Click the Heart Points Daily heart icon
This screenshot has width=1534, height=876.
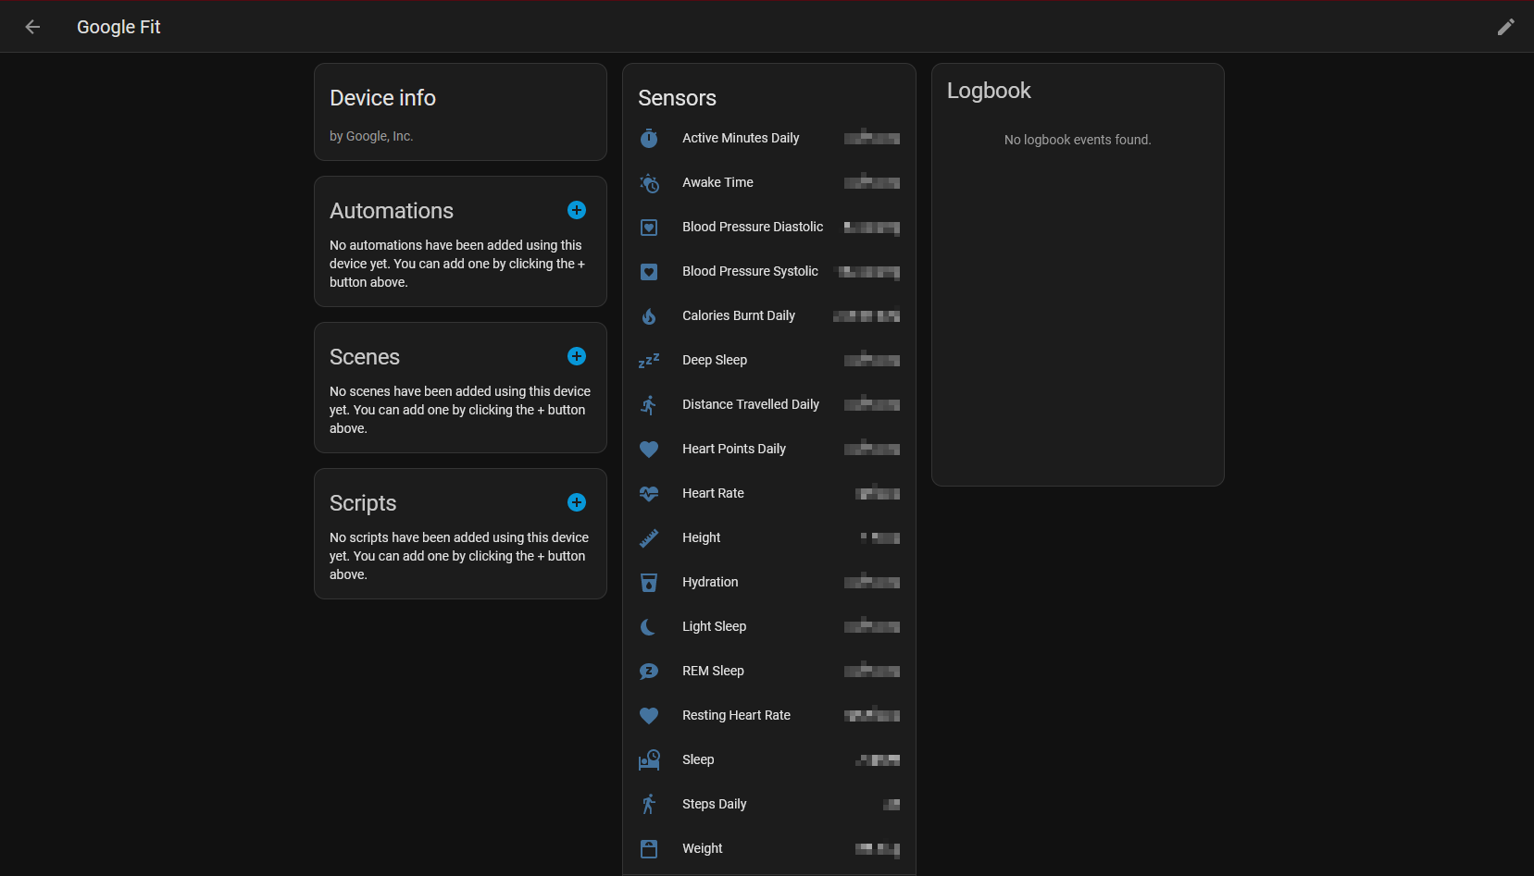649,449
